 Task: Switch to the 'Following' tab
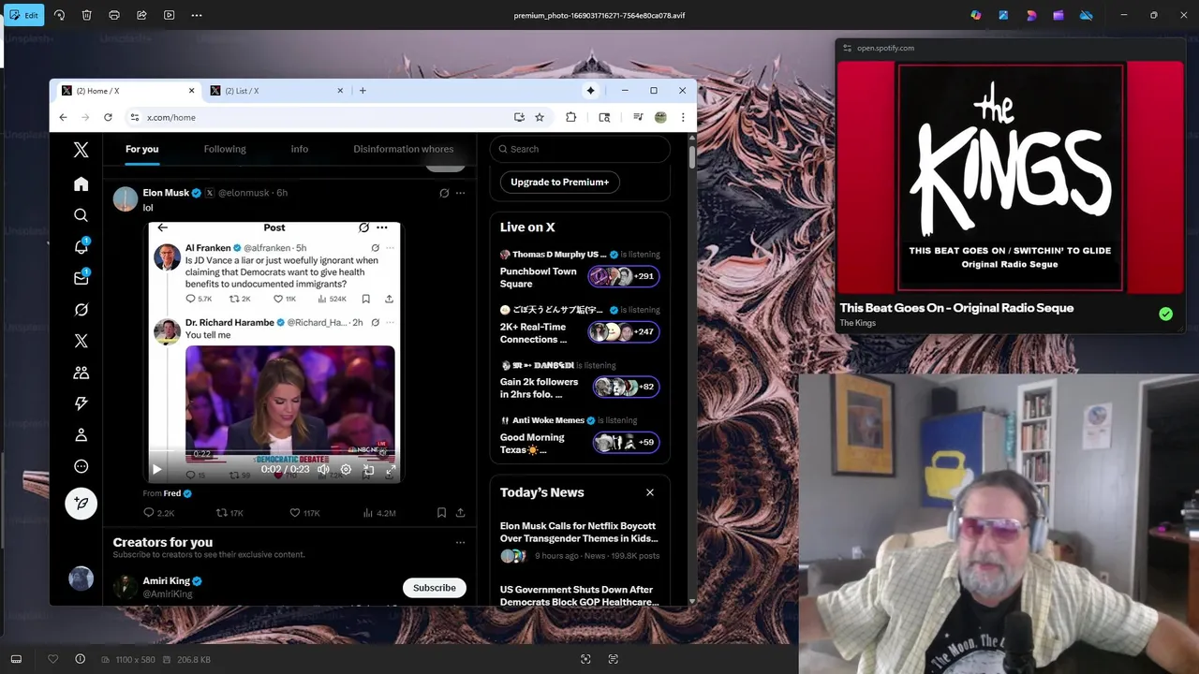[x=225, y=149]
